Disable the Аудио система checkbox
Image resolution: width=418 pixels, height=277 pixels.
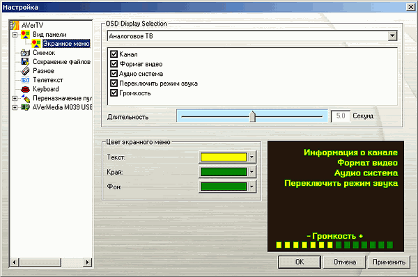[114, 74]
